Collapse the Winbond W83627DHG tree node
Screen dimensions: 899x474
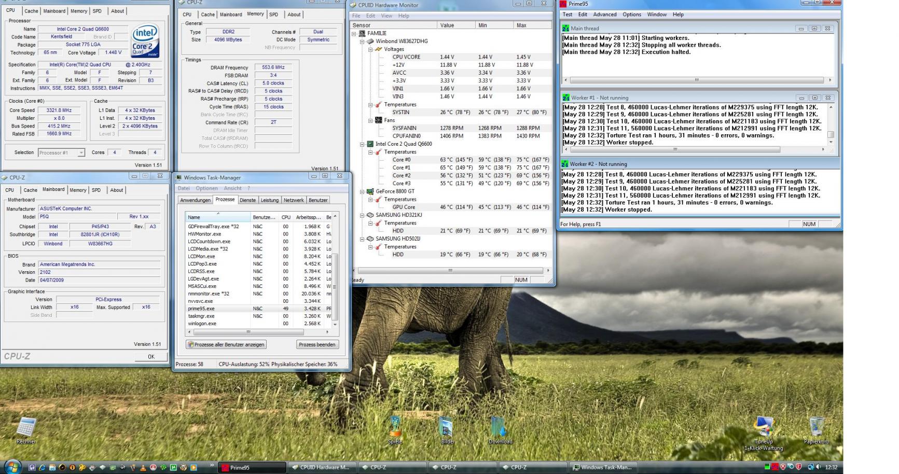coord(363,41)
